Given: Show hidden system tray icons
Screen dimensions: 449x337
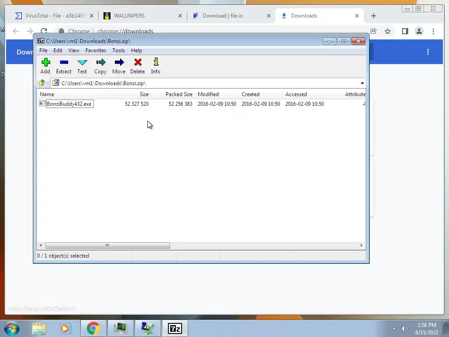Looking at the screenshot, I should pyautogui.click(x=394, y=329).
